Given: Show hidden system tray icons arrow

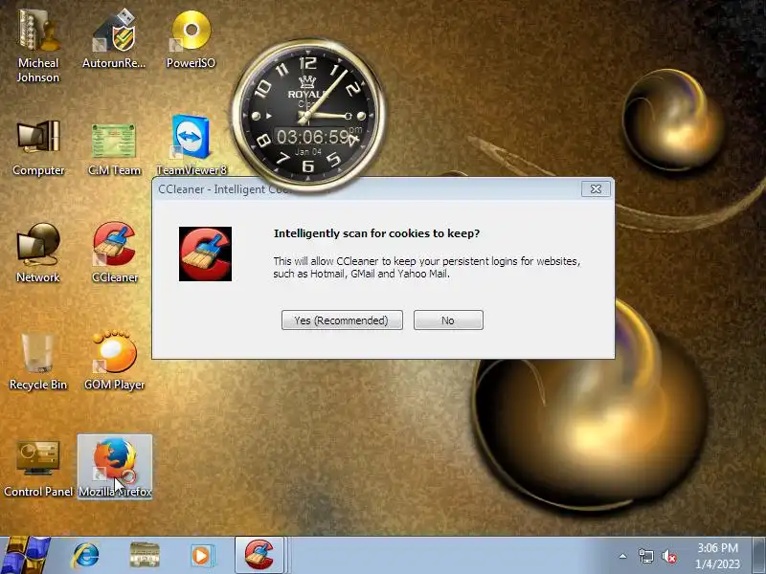Looking at the screenshot, I should tap(623, 556).
